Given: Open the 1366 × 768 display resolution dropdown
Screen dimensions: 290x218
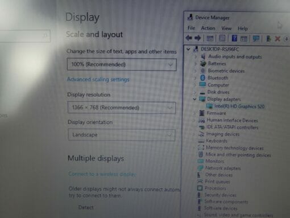Looking at the screenshot, I should (122, 108).
